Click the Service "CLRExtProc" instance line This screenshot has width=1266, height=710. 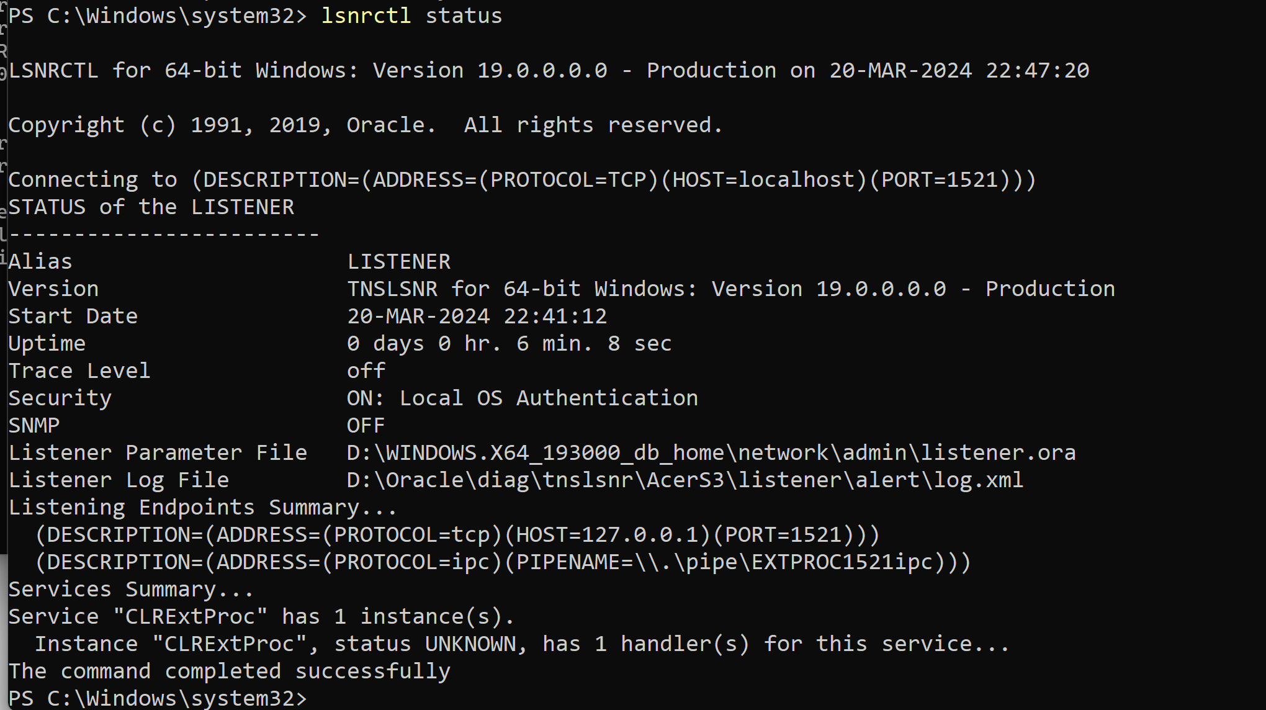[261, 617]
